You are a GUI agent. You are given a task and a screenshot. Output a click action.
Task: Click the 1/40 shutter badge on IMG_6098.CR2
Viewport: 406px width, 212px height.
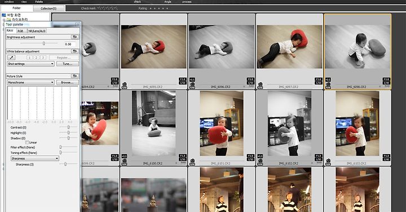pyautogui.click(x=386, y=83)
